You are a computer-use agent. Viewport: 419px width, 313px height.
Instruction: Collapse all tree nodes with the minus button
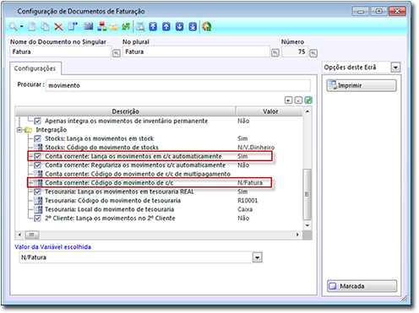tap(298, 100)
